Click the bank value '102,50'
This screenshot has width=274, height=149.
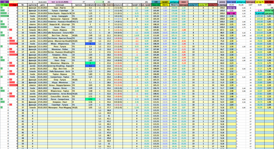(x=156, y=8)
